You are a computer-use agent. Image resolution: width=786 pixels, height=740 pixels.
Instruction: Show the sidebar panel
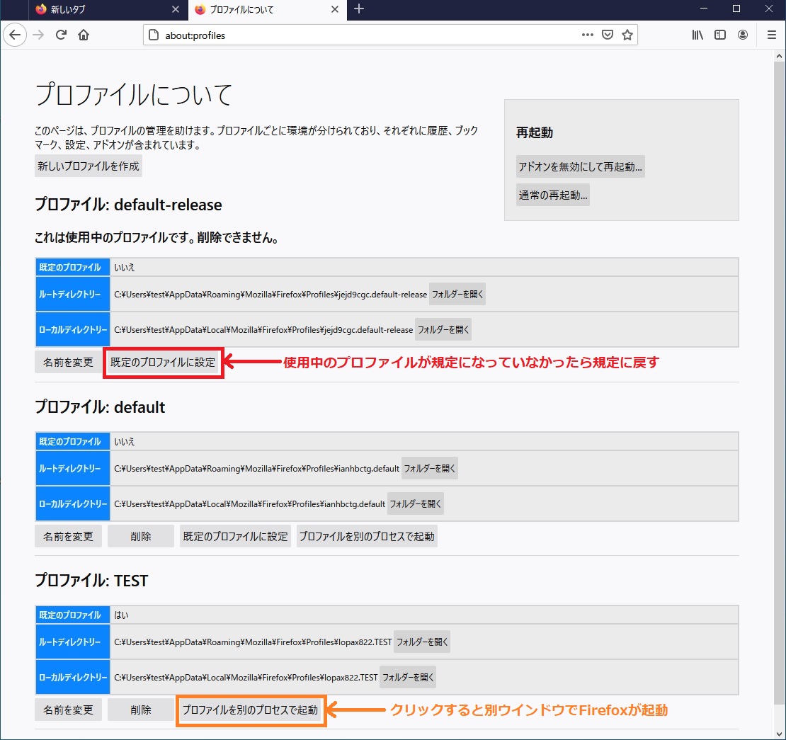coord(720,35)
